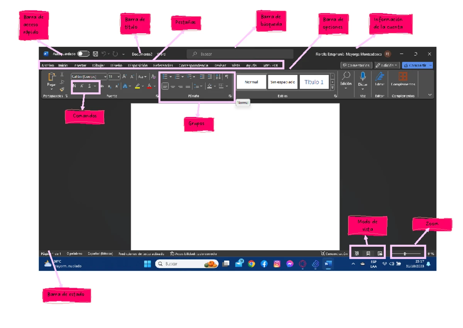Screen dimensions: 463x328
Task: Open the font size dropdown showing 11
Action: (114, 76)
